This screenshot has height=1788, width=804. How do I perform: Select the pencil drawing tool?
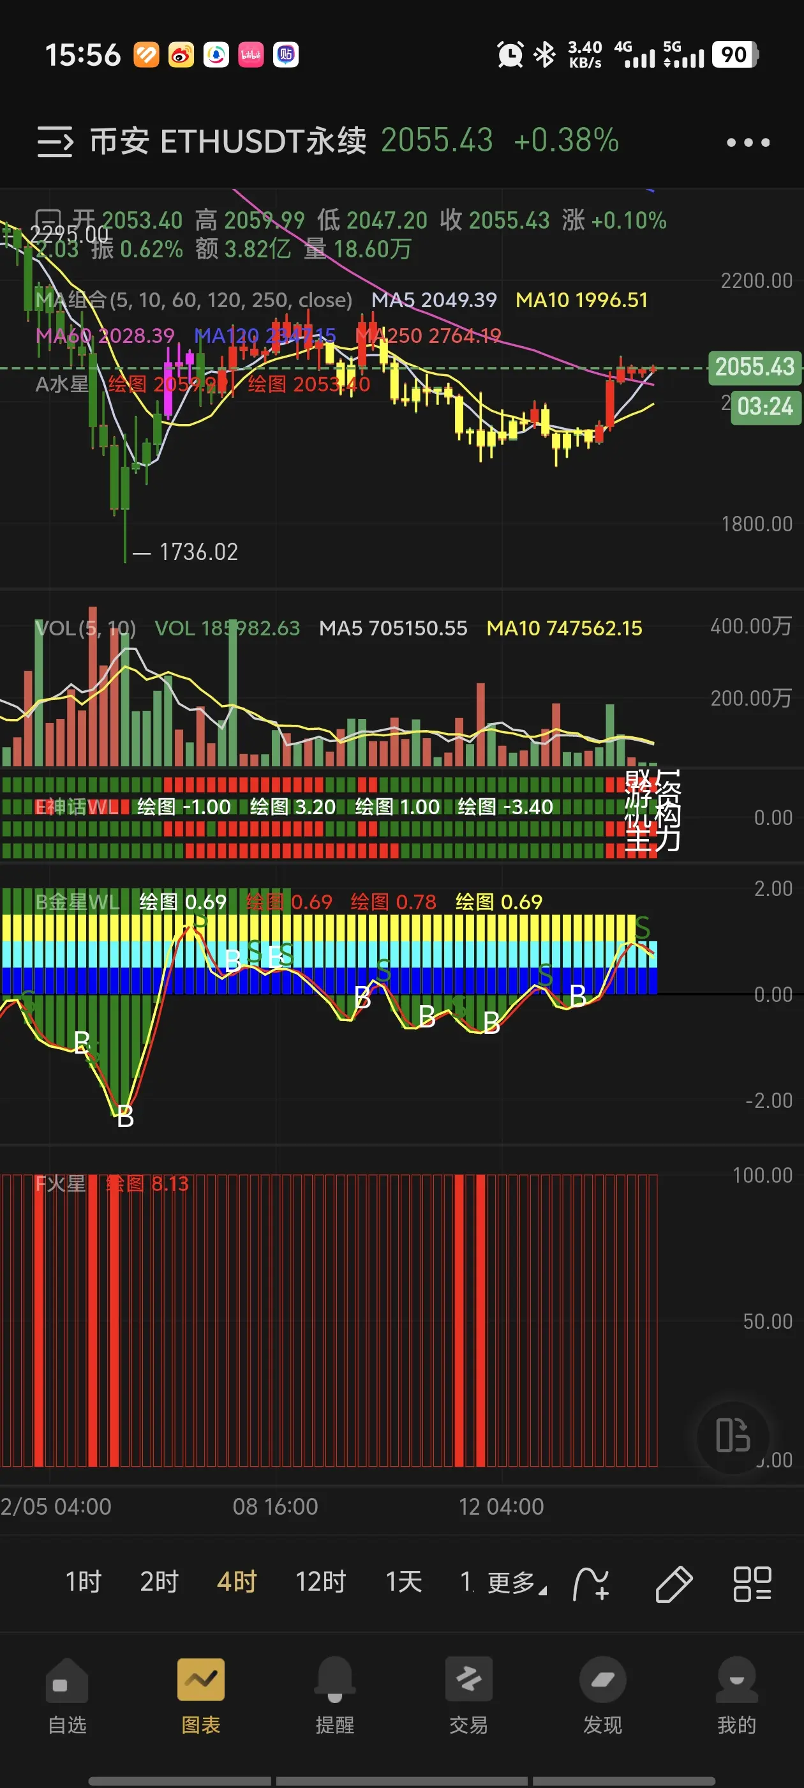(x=674, y=1584)
